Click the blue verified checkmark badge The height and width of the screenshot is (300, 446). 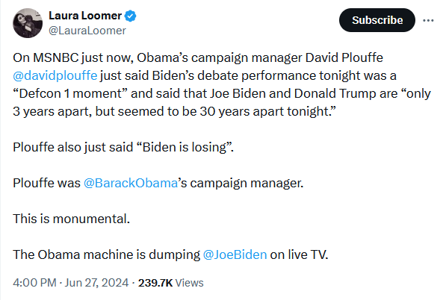pos(131,16)
